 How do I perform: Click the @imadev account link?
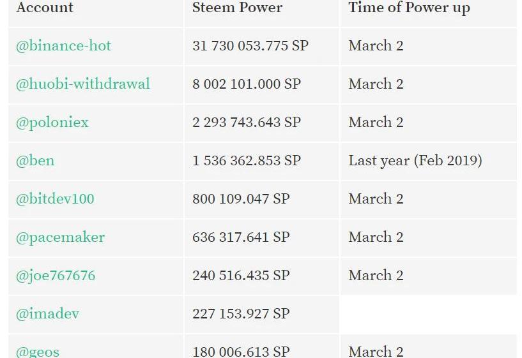coord(47,314)
